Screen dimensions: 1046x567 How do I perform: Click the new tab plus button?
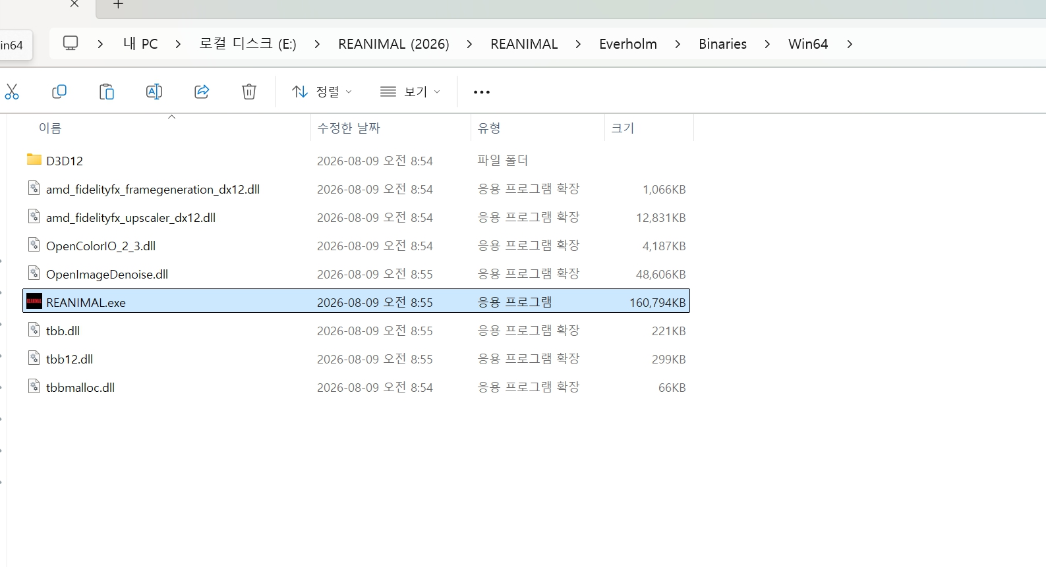click(x=118, y=5)
